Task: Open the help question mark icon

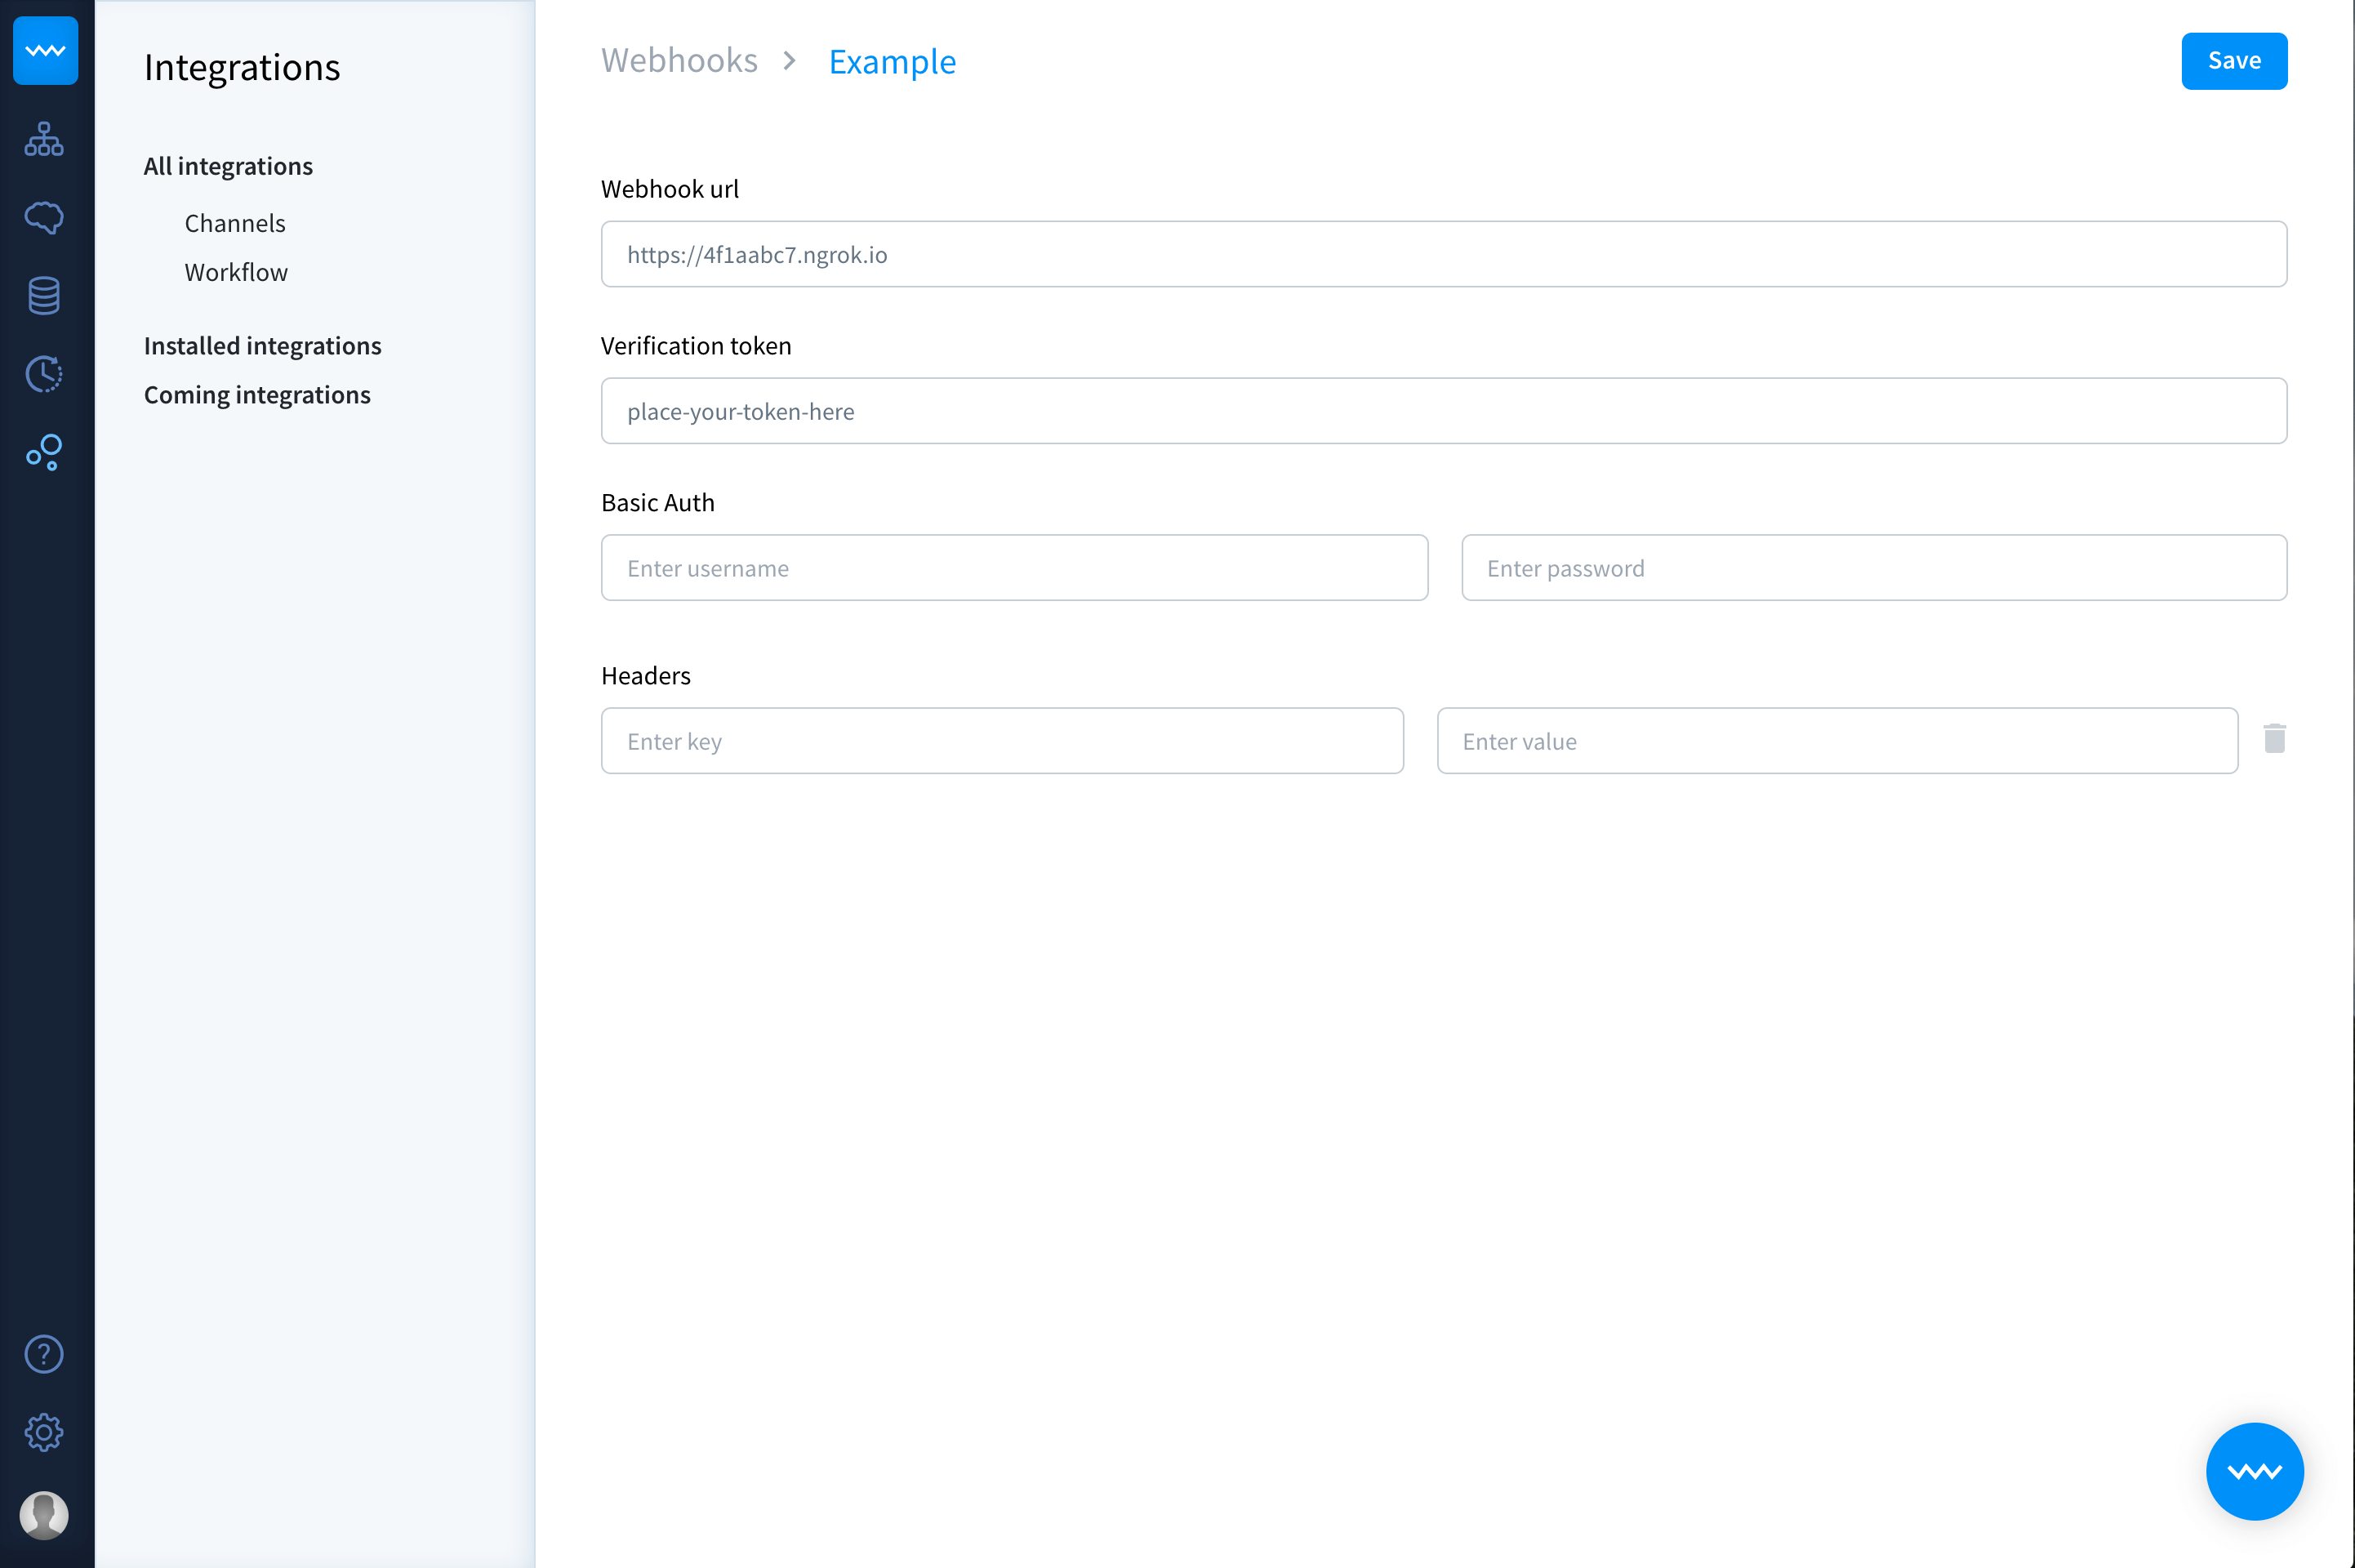Action: click(x=44, y=1354)
